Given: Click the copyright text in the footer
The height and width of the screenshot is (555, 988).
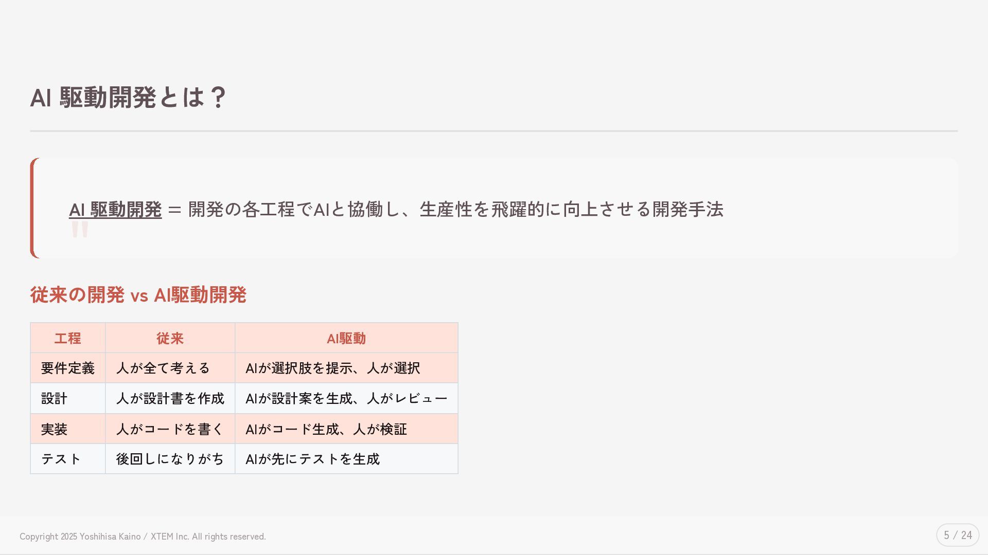Looking at the screenshot, I should (143, 536).
